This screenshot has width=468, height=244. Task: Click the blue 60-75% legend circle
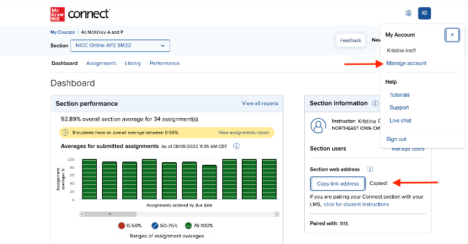[x=155, y=226]
